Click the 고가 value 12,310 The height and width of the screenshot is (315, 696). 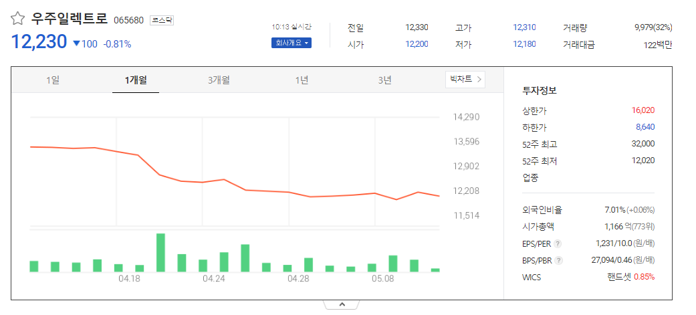tap(524, 27)
